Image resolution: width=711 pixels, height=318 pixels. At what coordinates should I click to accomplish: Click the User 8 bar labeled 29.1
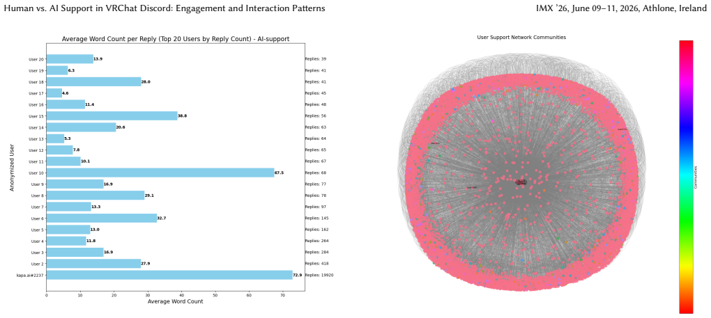click(x=95, y=196)
